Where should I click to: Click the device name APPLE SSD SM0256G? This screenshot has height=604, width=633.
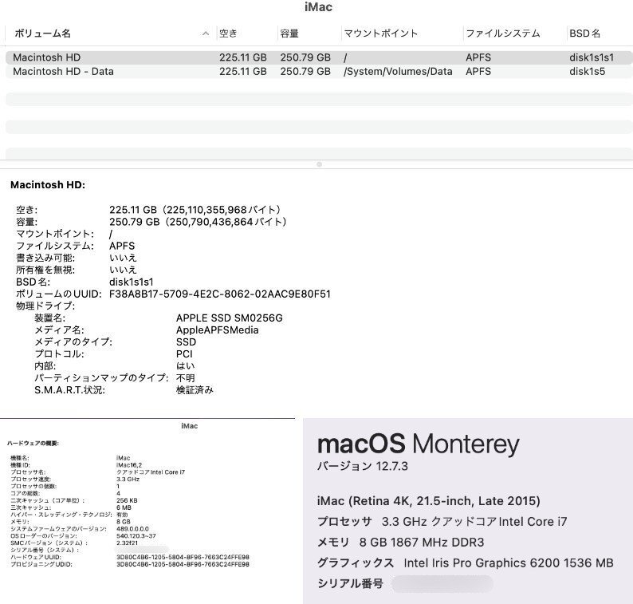point(230,318)
